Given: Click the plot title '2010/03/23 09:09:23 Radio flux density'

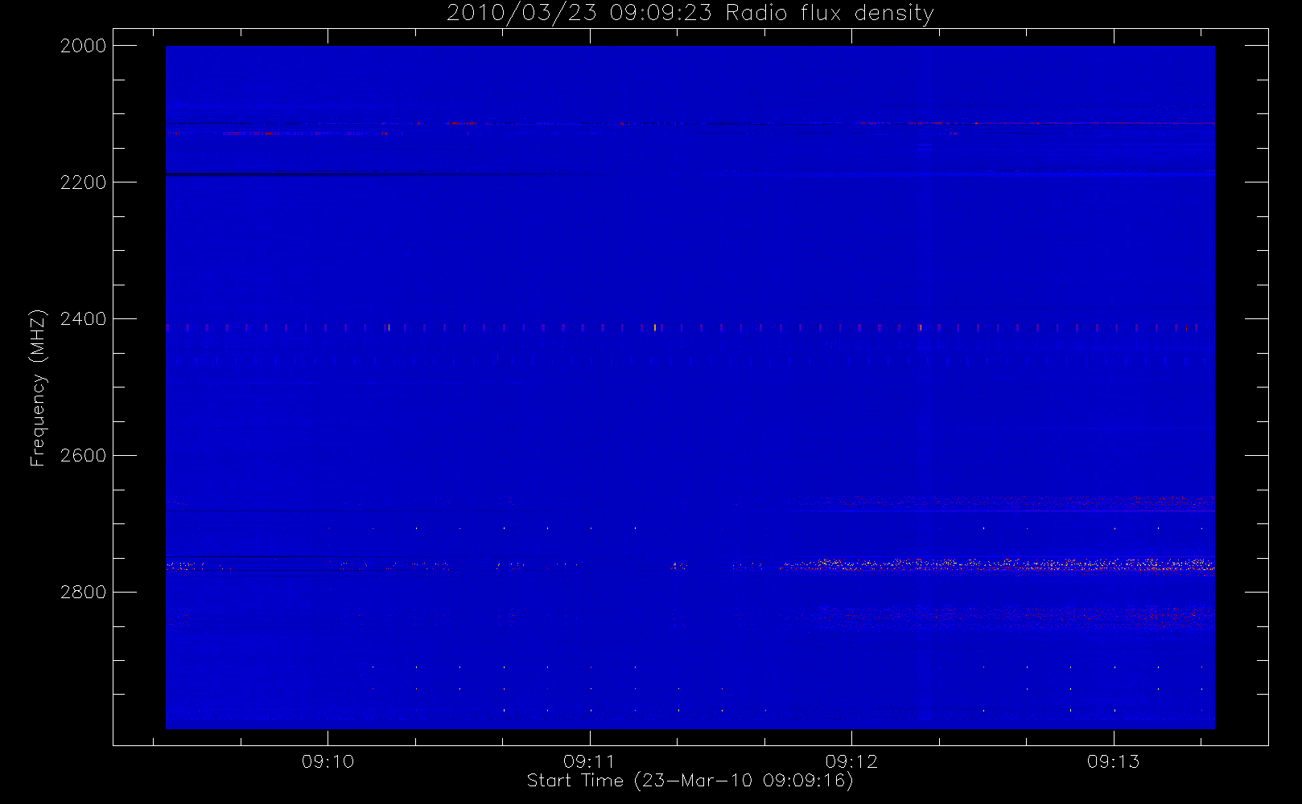Looking at the screenshot, I should pyautogui.click(x=690, y=14).
